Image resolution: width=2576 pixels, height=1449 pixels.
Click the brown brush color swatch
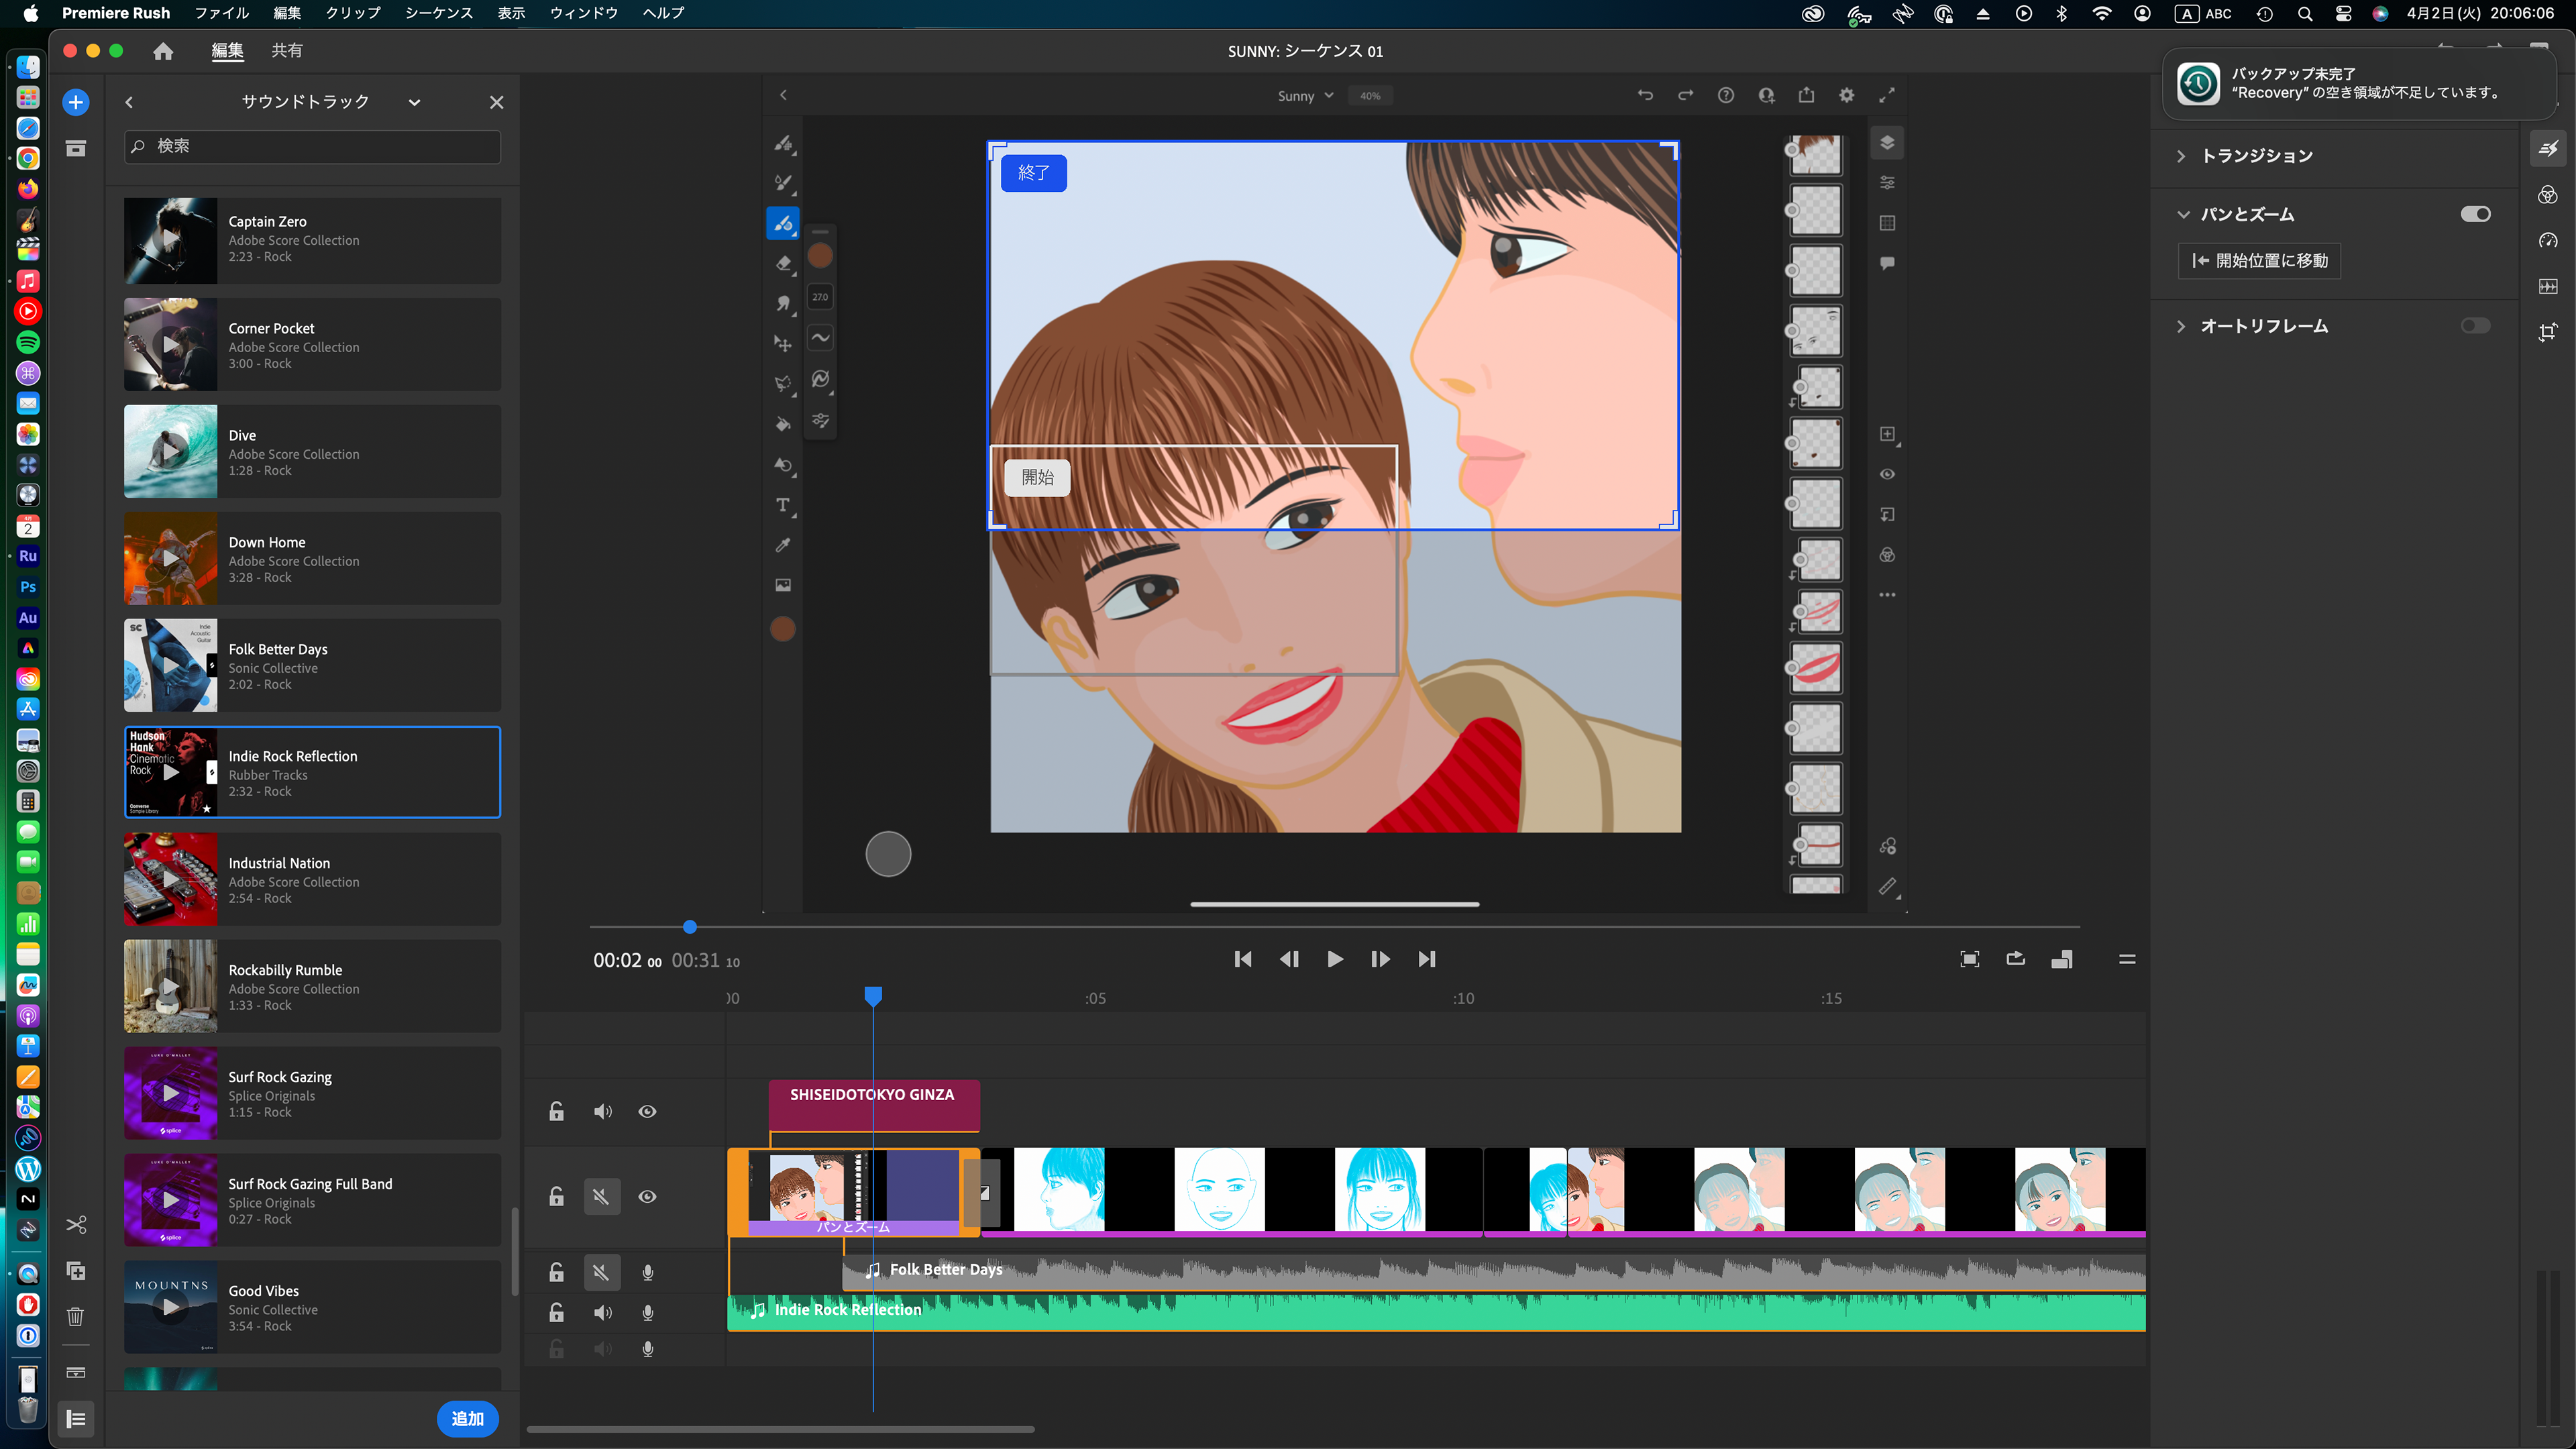[819, 256]
